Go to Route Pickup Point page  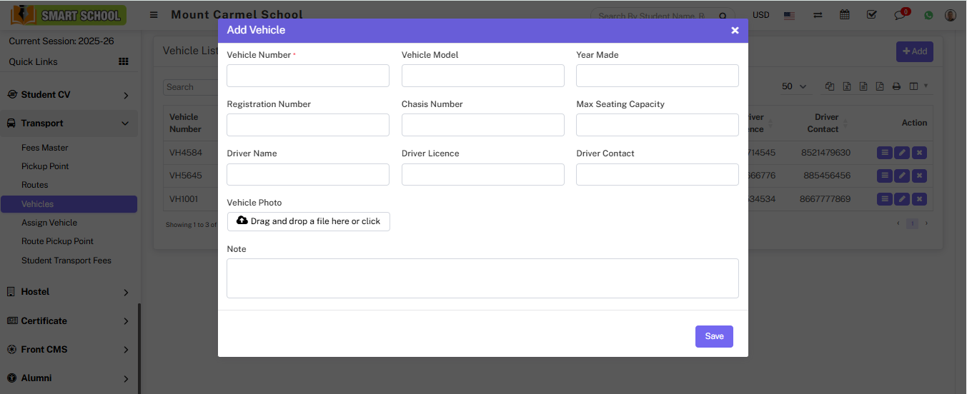pos(57,241)
